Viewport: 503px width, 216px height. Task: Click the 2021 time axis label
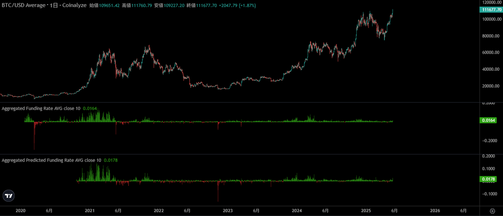[x=89, y=211]
